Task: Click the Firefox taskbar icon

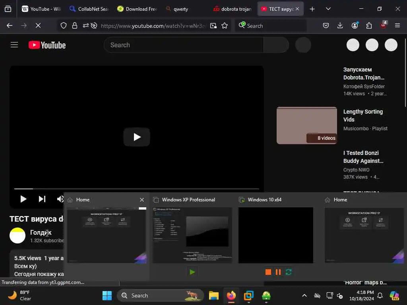Action: (x=231, y=295)
